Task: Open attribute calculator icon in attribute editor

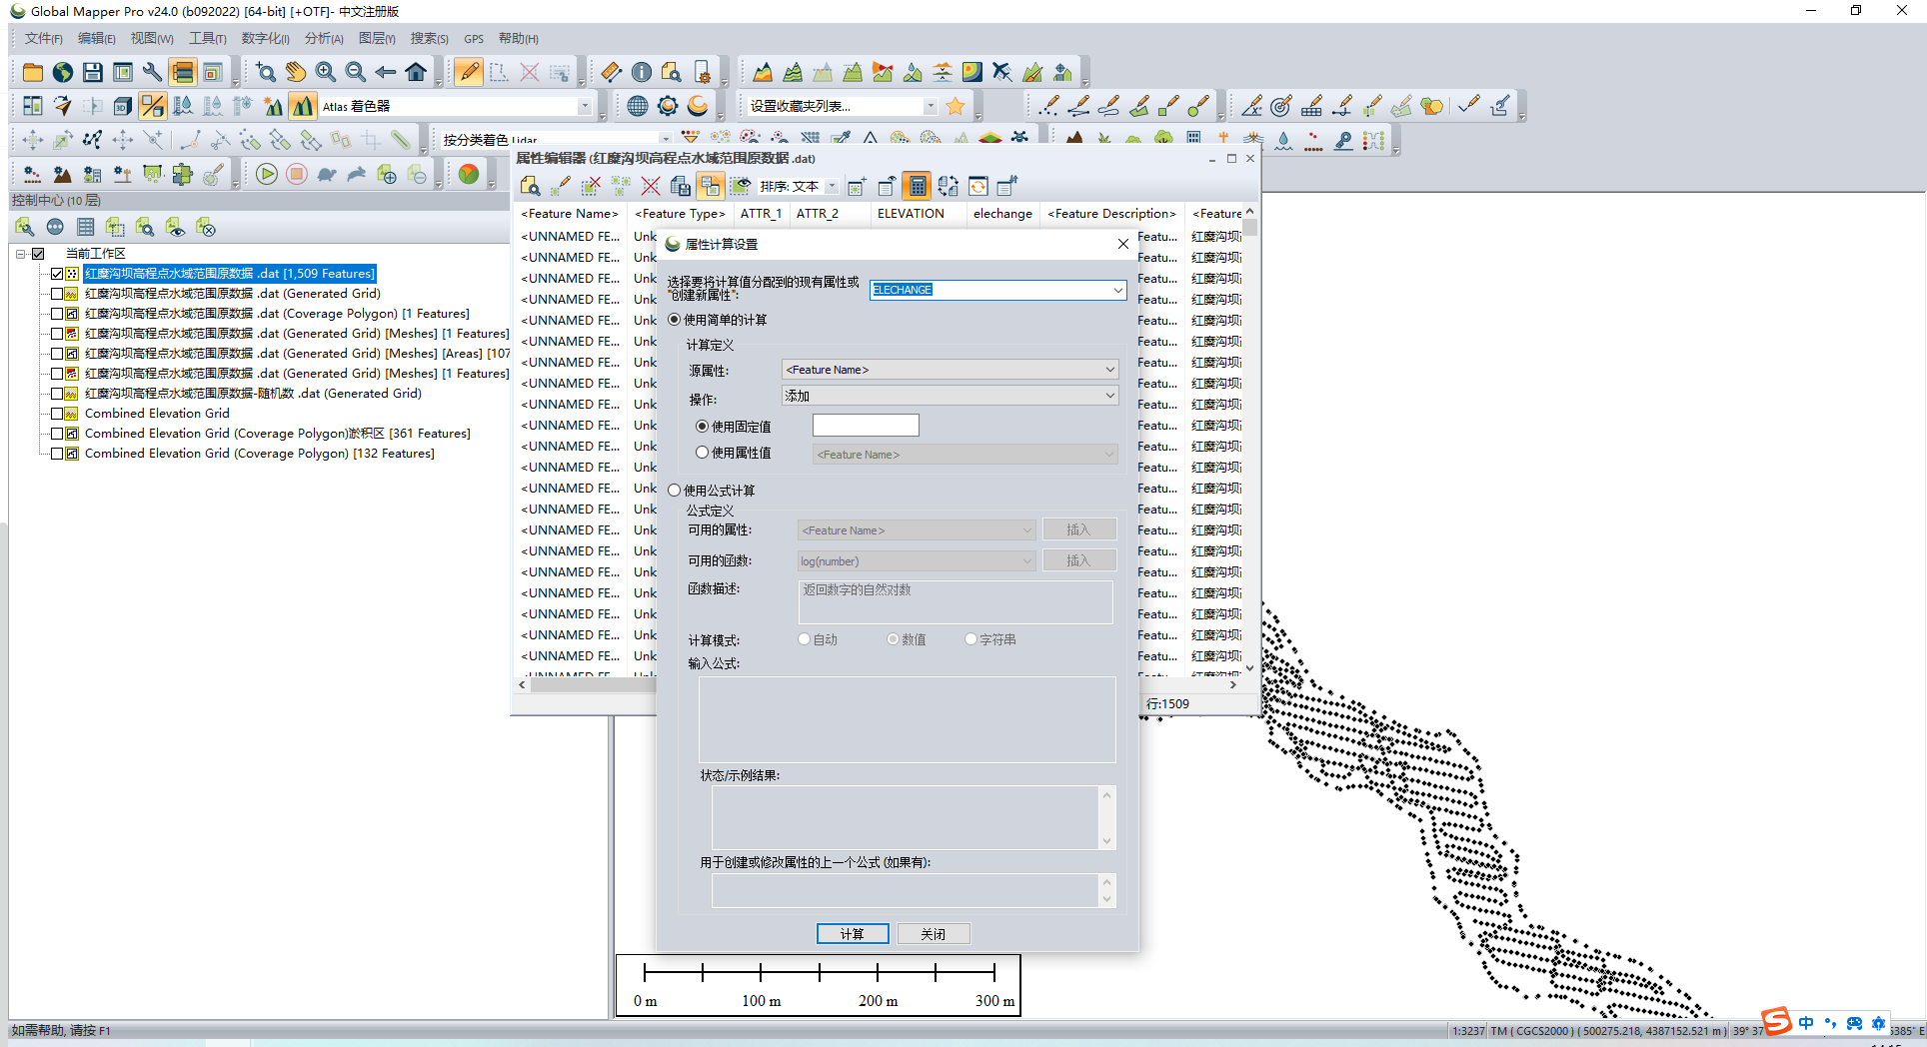Action: click(x=917, y=186)
